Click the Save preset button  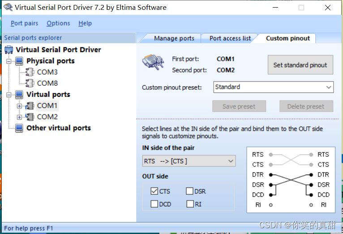[x=239, y=106]
